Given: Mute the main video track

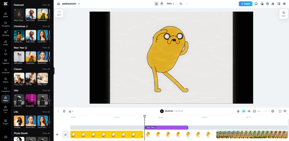Looking at the screenshot, I should pyautogui.click(x=57, y=135).
